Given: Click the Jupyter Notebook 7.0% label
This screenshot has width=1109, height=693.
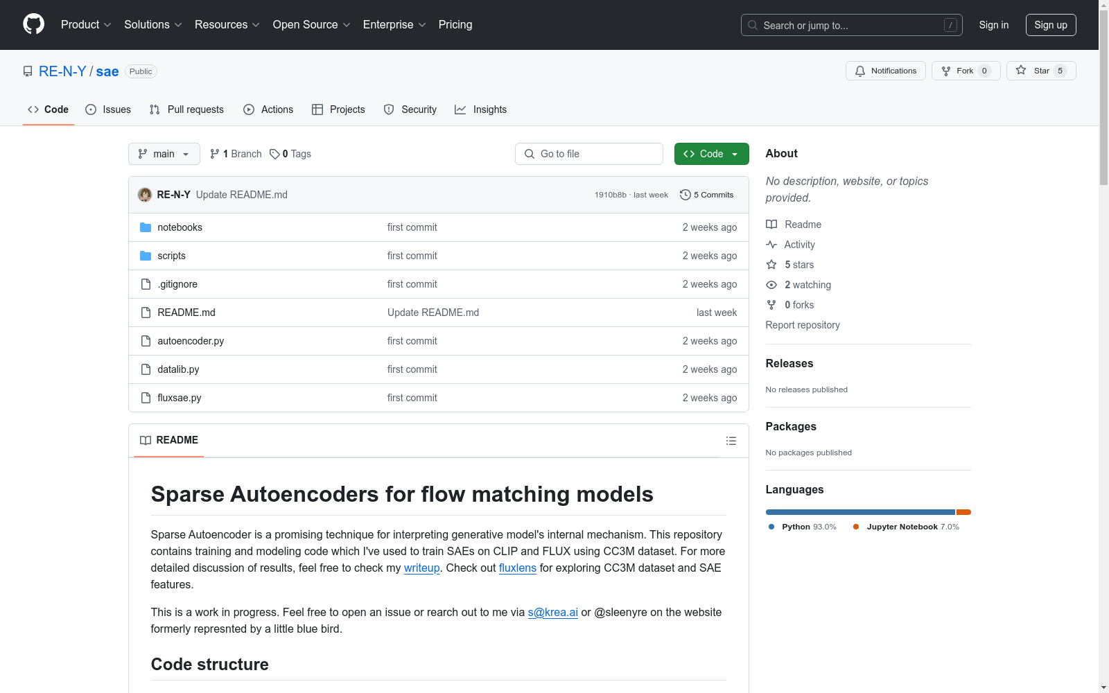Looking at the screenshot, I should tap(907, 527).
